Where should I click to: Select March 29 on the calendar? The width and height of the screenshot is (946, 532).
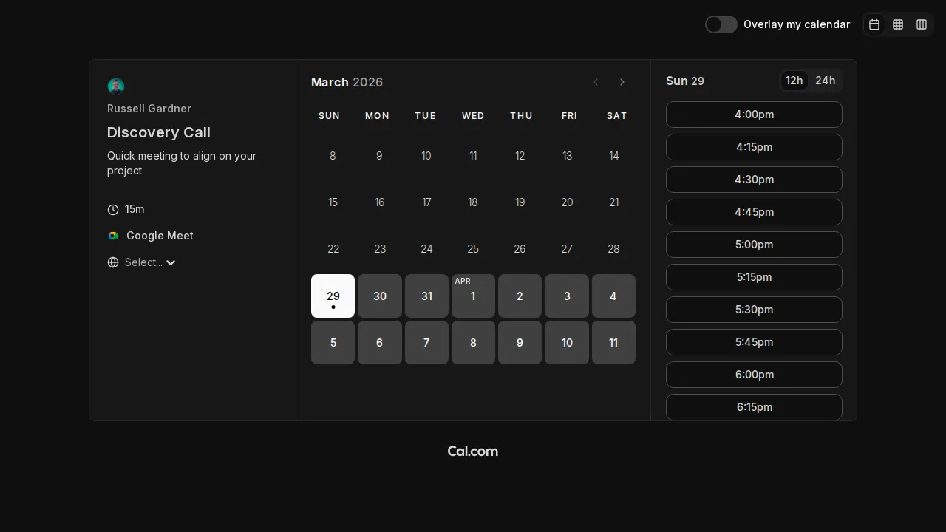click(x=333, y=296)
